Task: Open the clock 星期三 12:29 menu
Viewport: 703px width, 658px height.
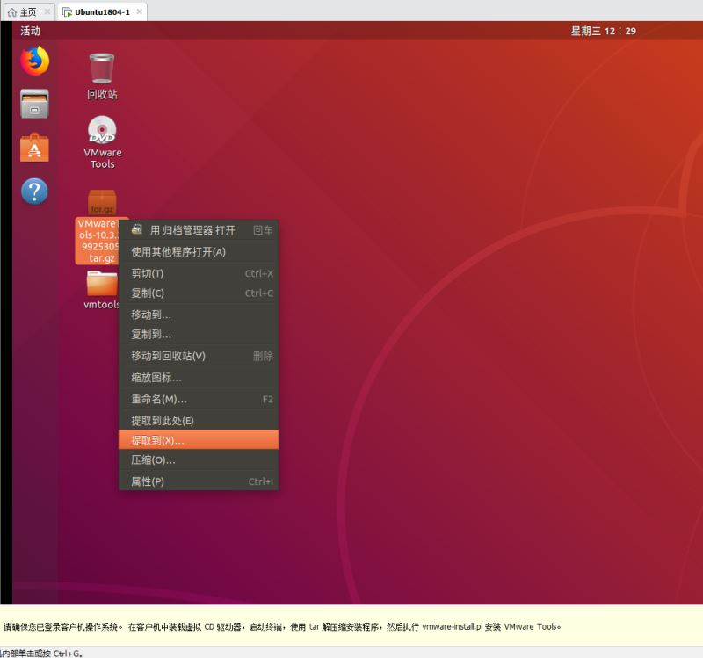Action: (x=603, y=31)
